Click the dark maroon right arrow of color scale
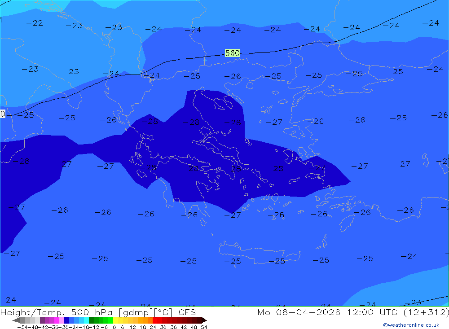 click(204, 320)
